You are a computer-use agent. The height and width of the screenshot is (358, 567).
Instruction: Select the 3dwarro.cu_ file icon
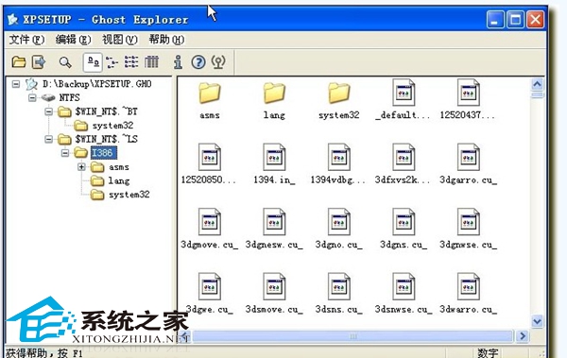click(469, 286)
